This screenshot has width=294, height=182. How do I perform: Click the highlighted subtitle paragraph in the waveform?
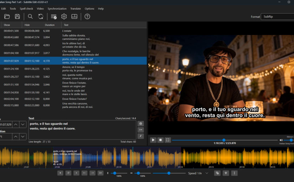click(x=117, y=158)
